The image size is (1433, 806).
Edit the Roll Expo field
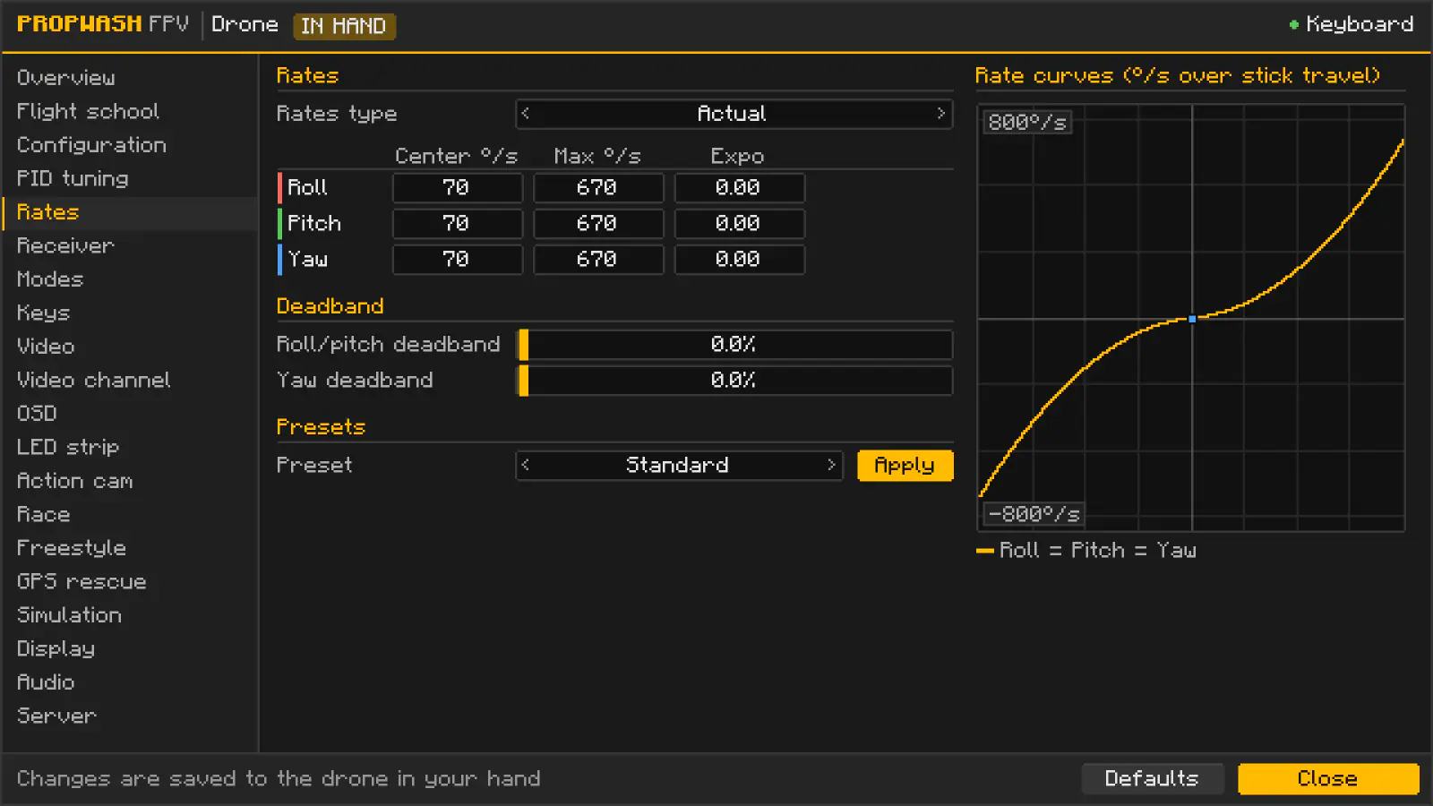pos(739,188)
